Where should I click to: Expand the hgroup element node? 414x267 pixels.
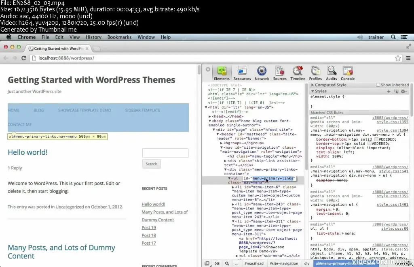221,143
